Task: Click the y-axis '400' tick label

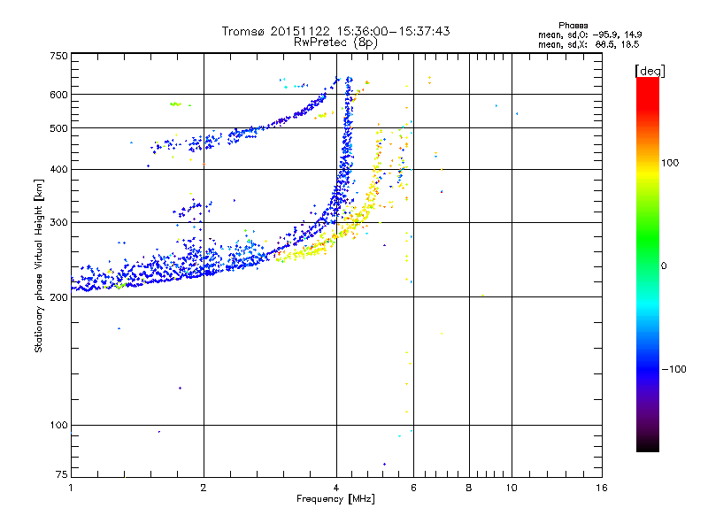Action: [58, 169]
